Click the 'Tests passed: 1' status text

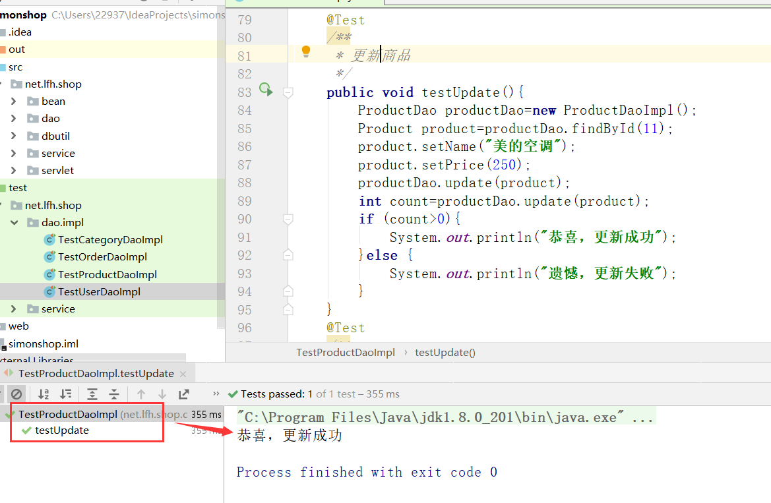[x=276, y=394]
